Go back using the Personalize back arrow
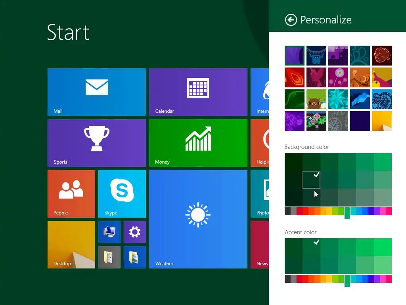The width and height of the screenshot is (406, 305). click(291, 20)
